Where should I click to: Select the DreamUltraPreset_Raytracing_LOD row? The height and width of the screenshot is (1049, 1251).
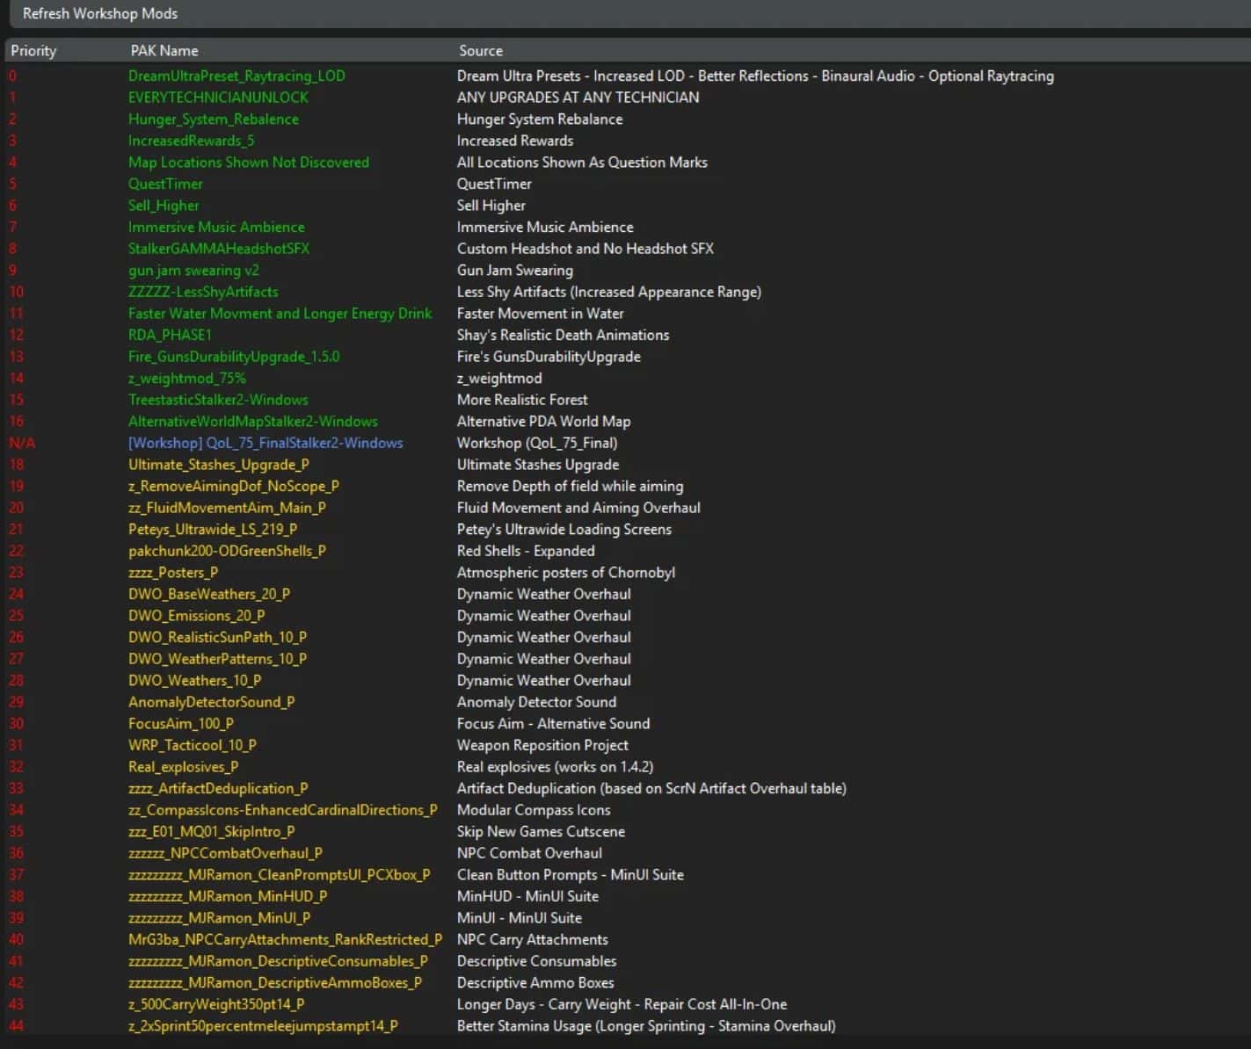click(x=236, y=76)
